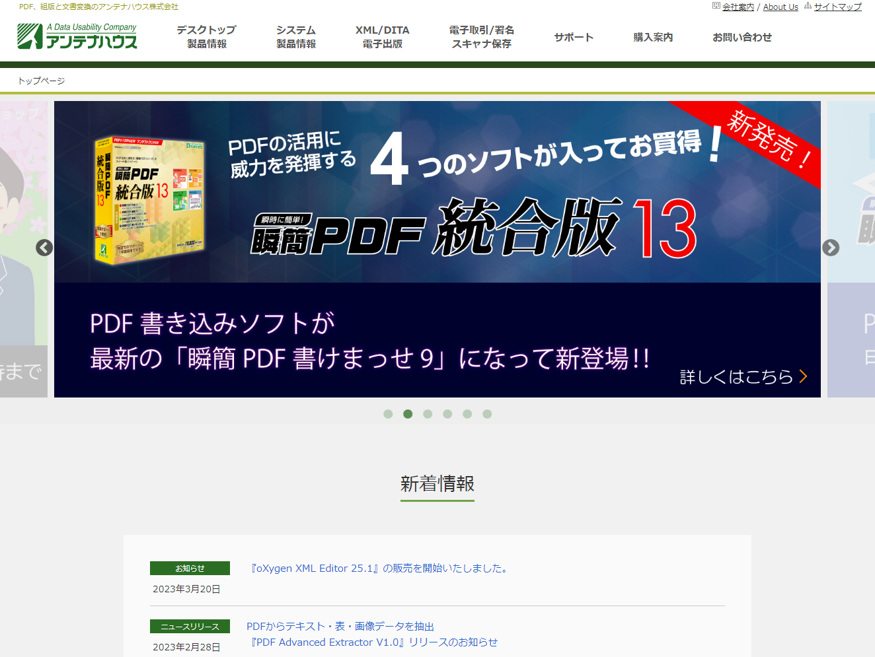Open XML/DITA 電子出版 menu
Viewport: 875px width, 657px height.
pos(383,37)
